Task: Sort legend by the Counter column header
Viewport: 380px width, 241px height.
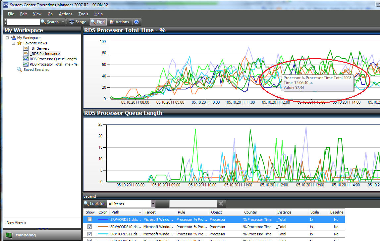Action: (259, 212)
